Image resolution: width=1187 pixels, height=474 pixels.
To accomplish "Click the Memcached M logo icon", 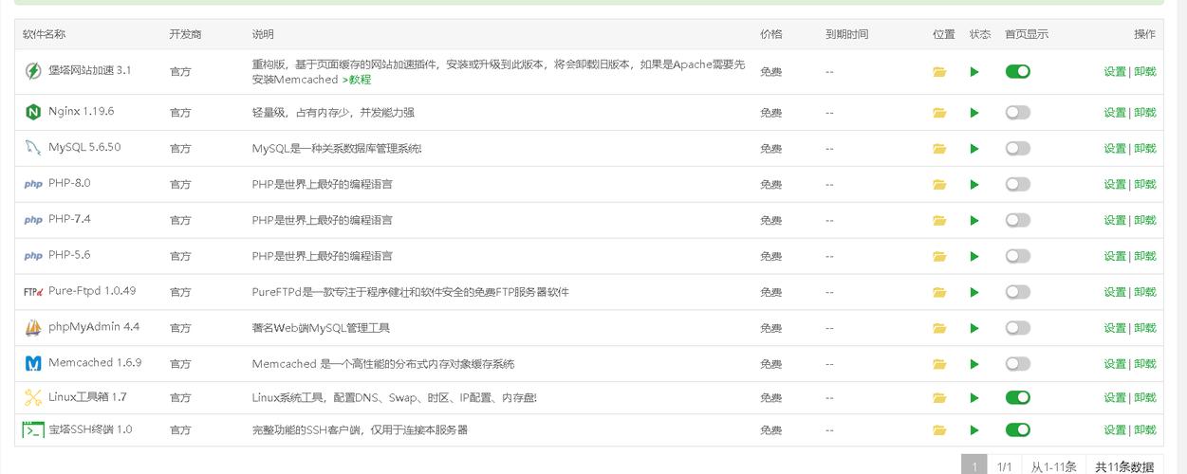I will click(33, 363).
